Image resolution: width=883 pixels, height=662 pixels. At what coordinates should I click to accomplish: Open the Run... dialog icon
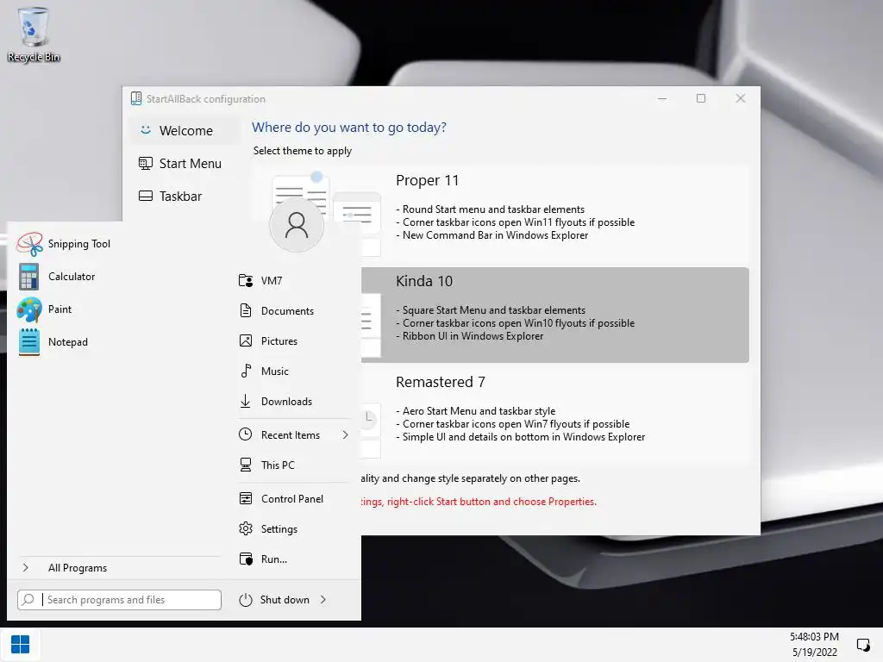[x=246, y=559]
